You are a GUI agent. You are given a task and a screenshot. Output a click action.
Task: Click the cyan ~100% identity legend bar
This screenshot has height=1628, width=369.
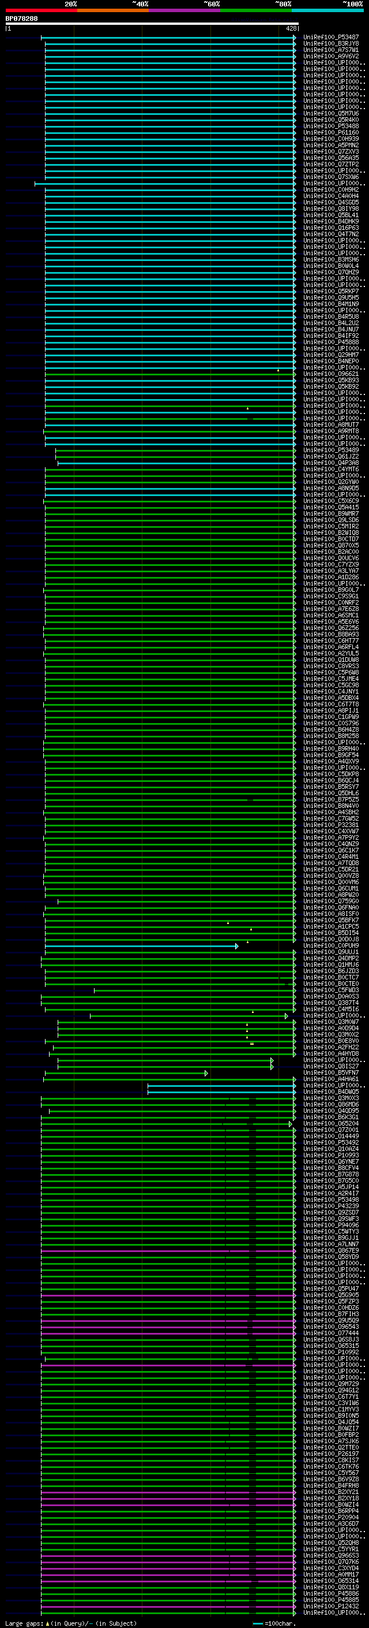pos(327,10)
